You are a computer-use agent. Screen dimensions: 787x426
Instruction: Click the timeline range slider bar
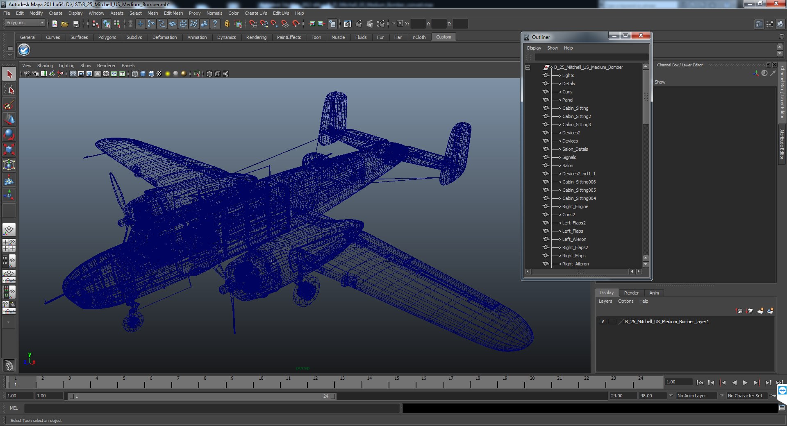[202, 396]
